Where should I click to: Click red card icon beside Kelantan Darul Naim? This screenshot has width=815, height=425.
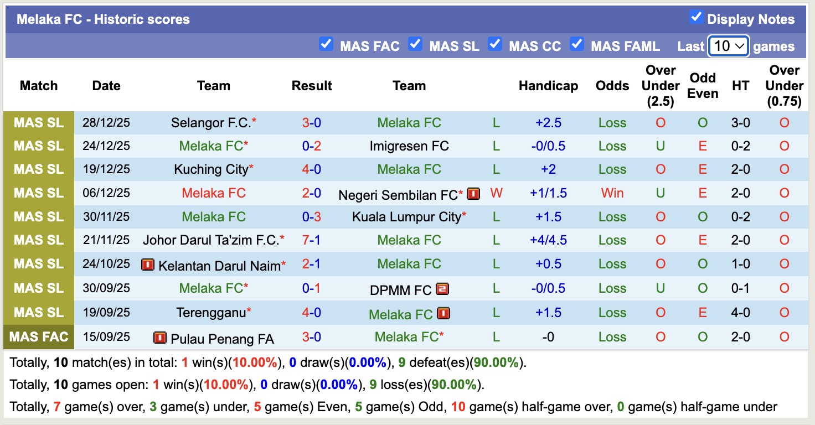[148, 265]
